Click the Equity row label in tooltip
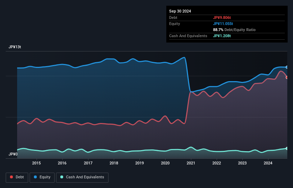Image resolution: width=293 pixels, height=188 pixels. (175, 24)
